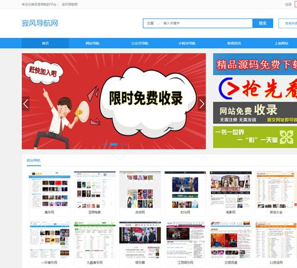Select the third carousel indicator dot
This screenshot has width=297, height=268.
(x=123, y=144)
